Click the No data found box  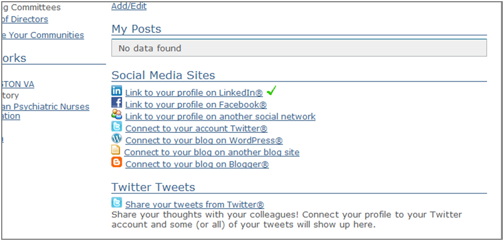coord(299,48)
